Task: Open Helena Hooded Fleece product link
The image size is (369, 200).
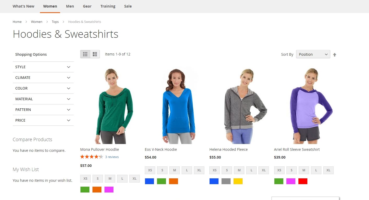Action: click(228, 149)
